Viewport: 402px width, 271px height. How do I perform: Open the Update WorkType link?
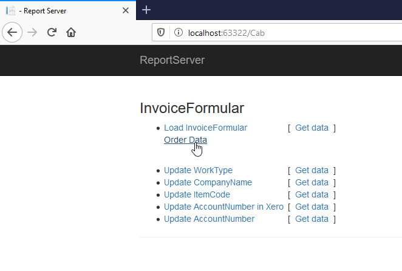198,170
